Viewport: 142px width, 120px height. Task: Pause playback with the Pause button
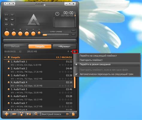click(14, 34)
